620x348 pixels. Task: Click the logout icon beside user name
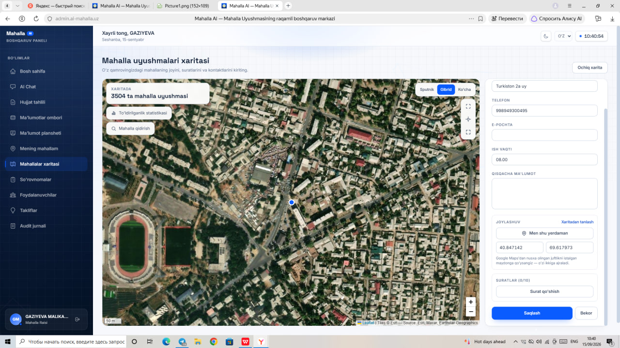pos(77,319)
